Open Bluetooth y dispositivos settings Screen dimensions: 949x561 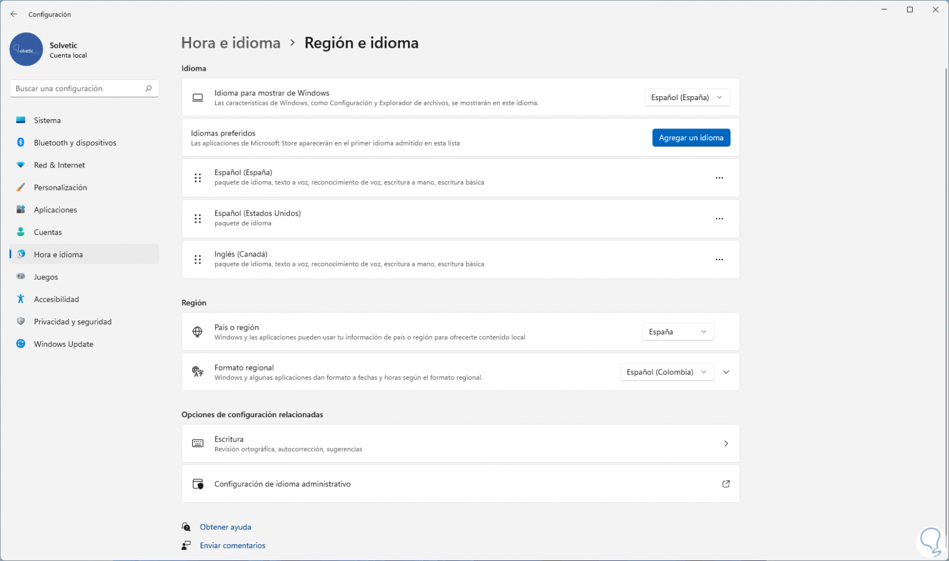(75, 143)
